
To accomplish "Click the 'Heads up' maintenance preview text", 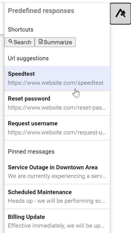I will point(57,201).
